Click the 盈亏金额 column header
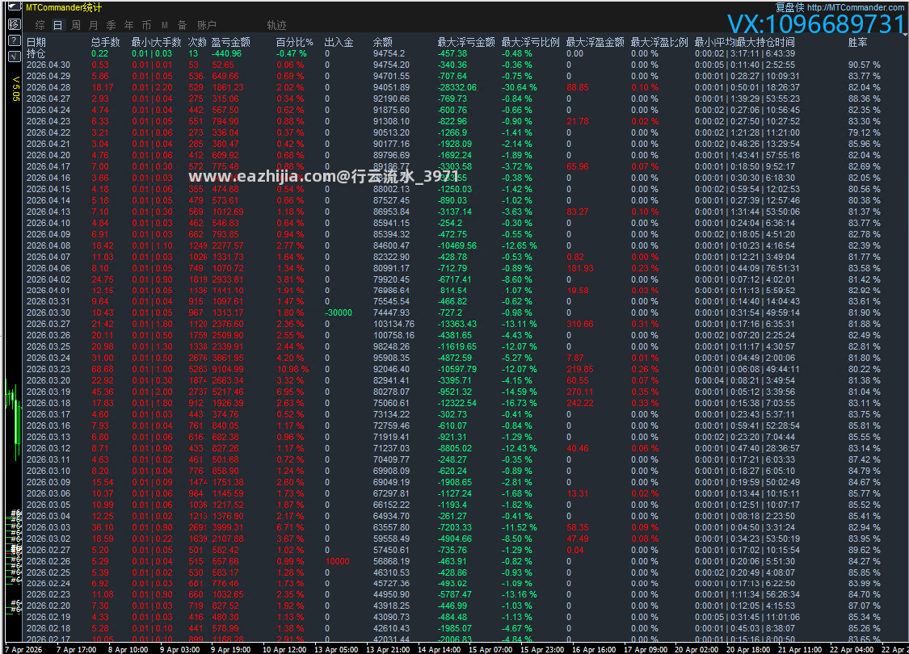909x654 pixels. [231, 42]
